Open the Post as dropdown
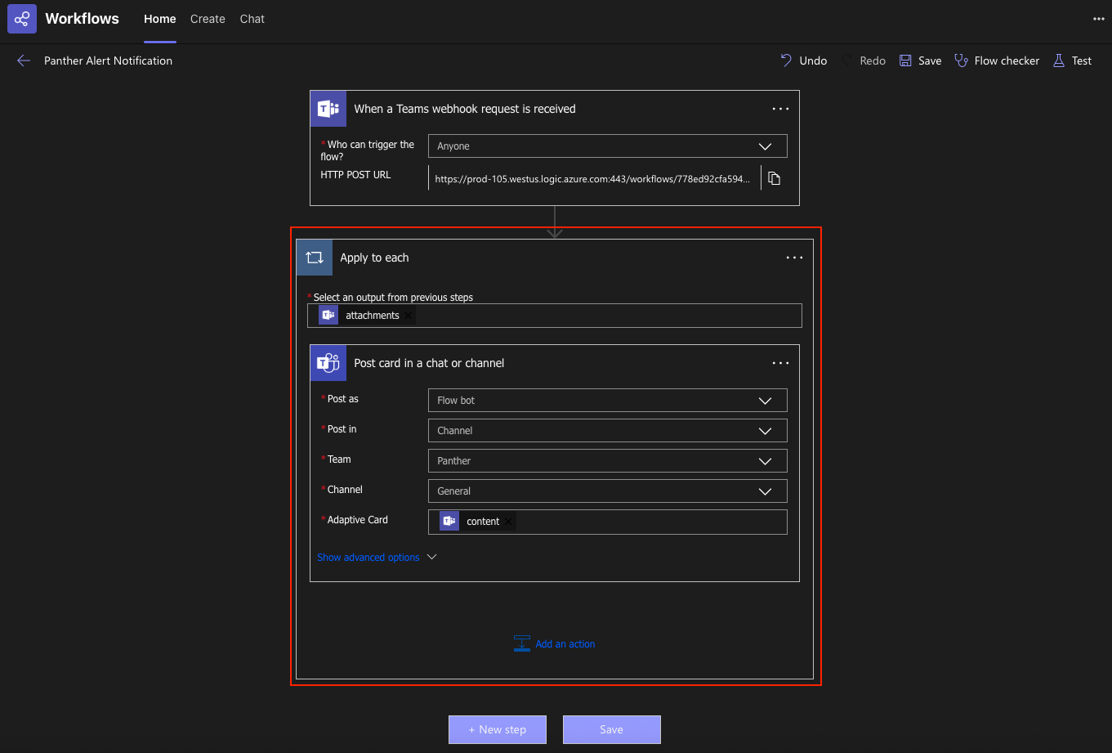The height and width of the screenshot is (753, 1112). tap(607, 401)
